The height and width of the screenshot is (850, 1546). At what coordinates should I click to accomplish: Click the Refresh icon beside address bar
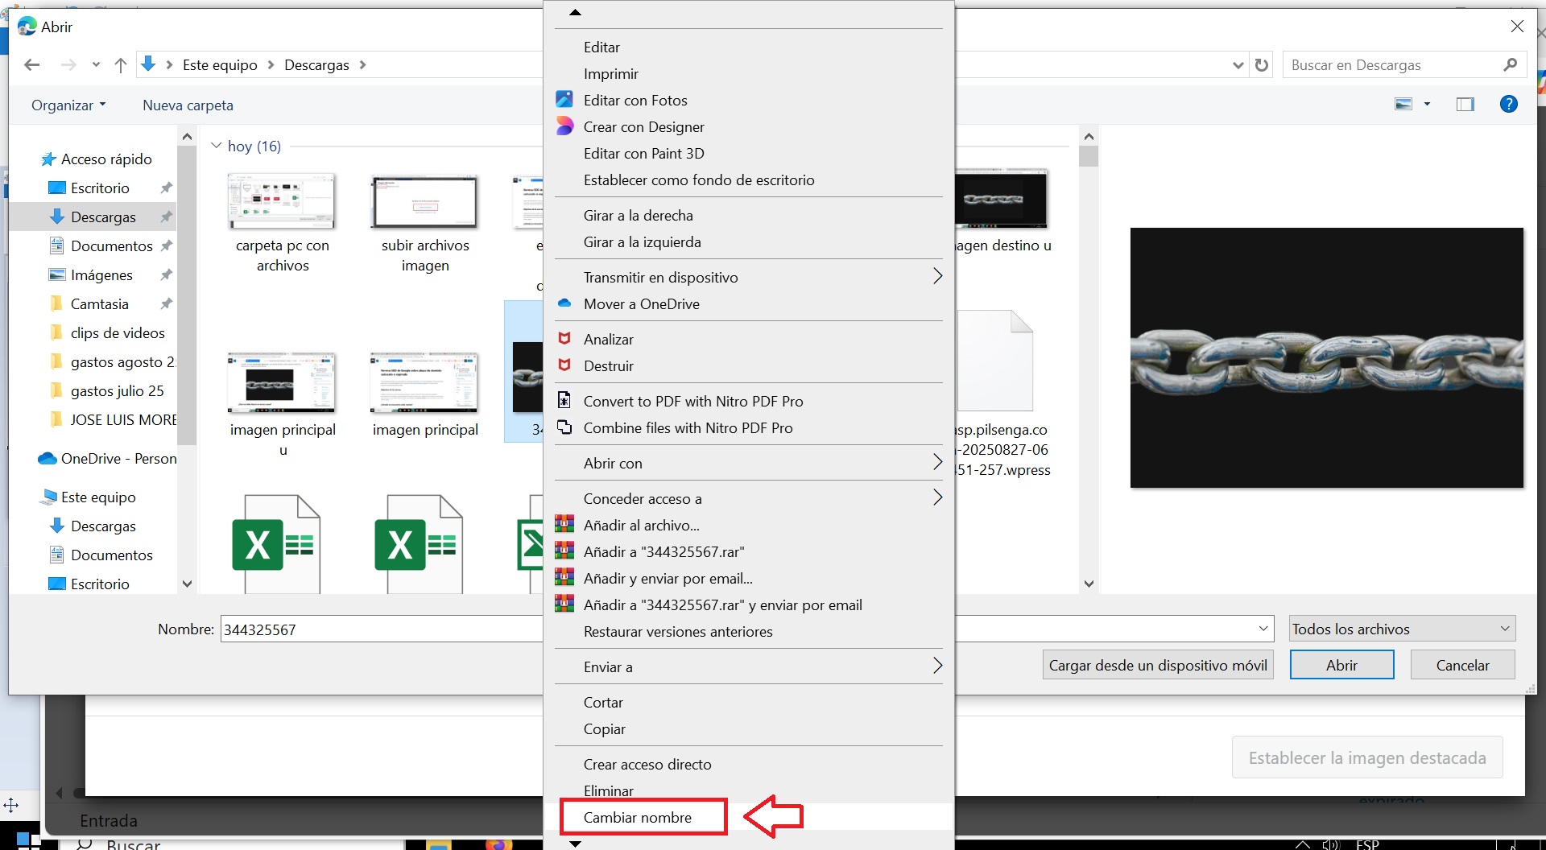coord(1262,65)
